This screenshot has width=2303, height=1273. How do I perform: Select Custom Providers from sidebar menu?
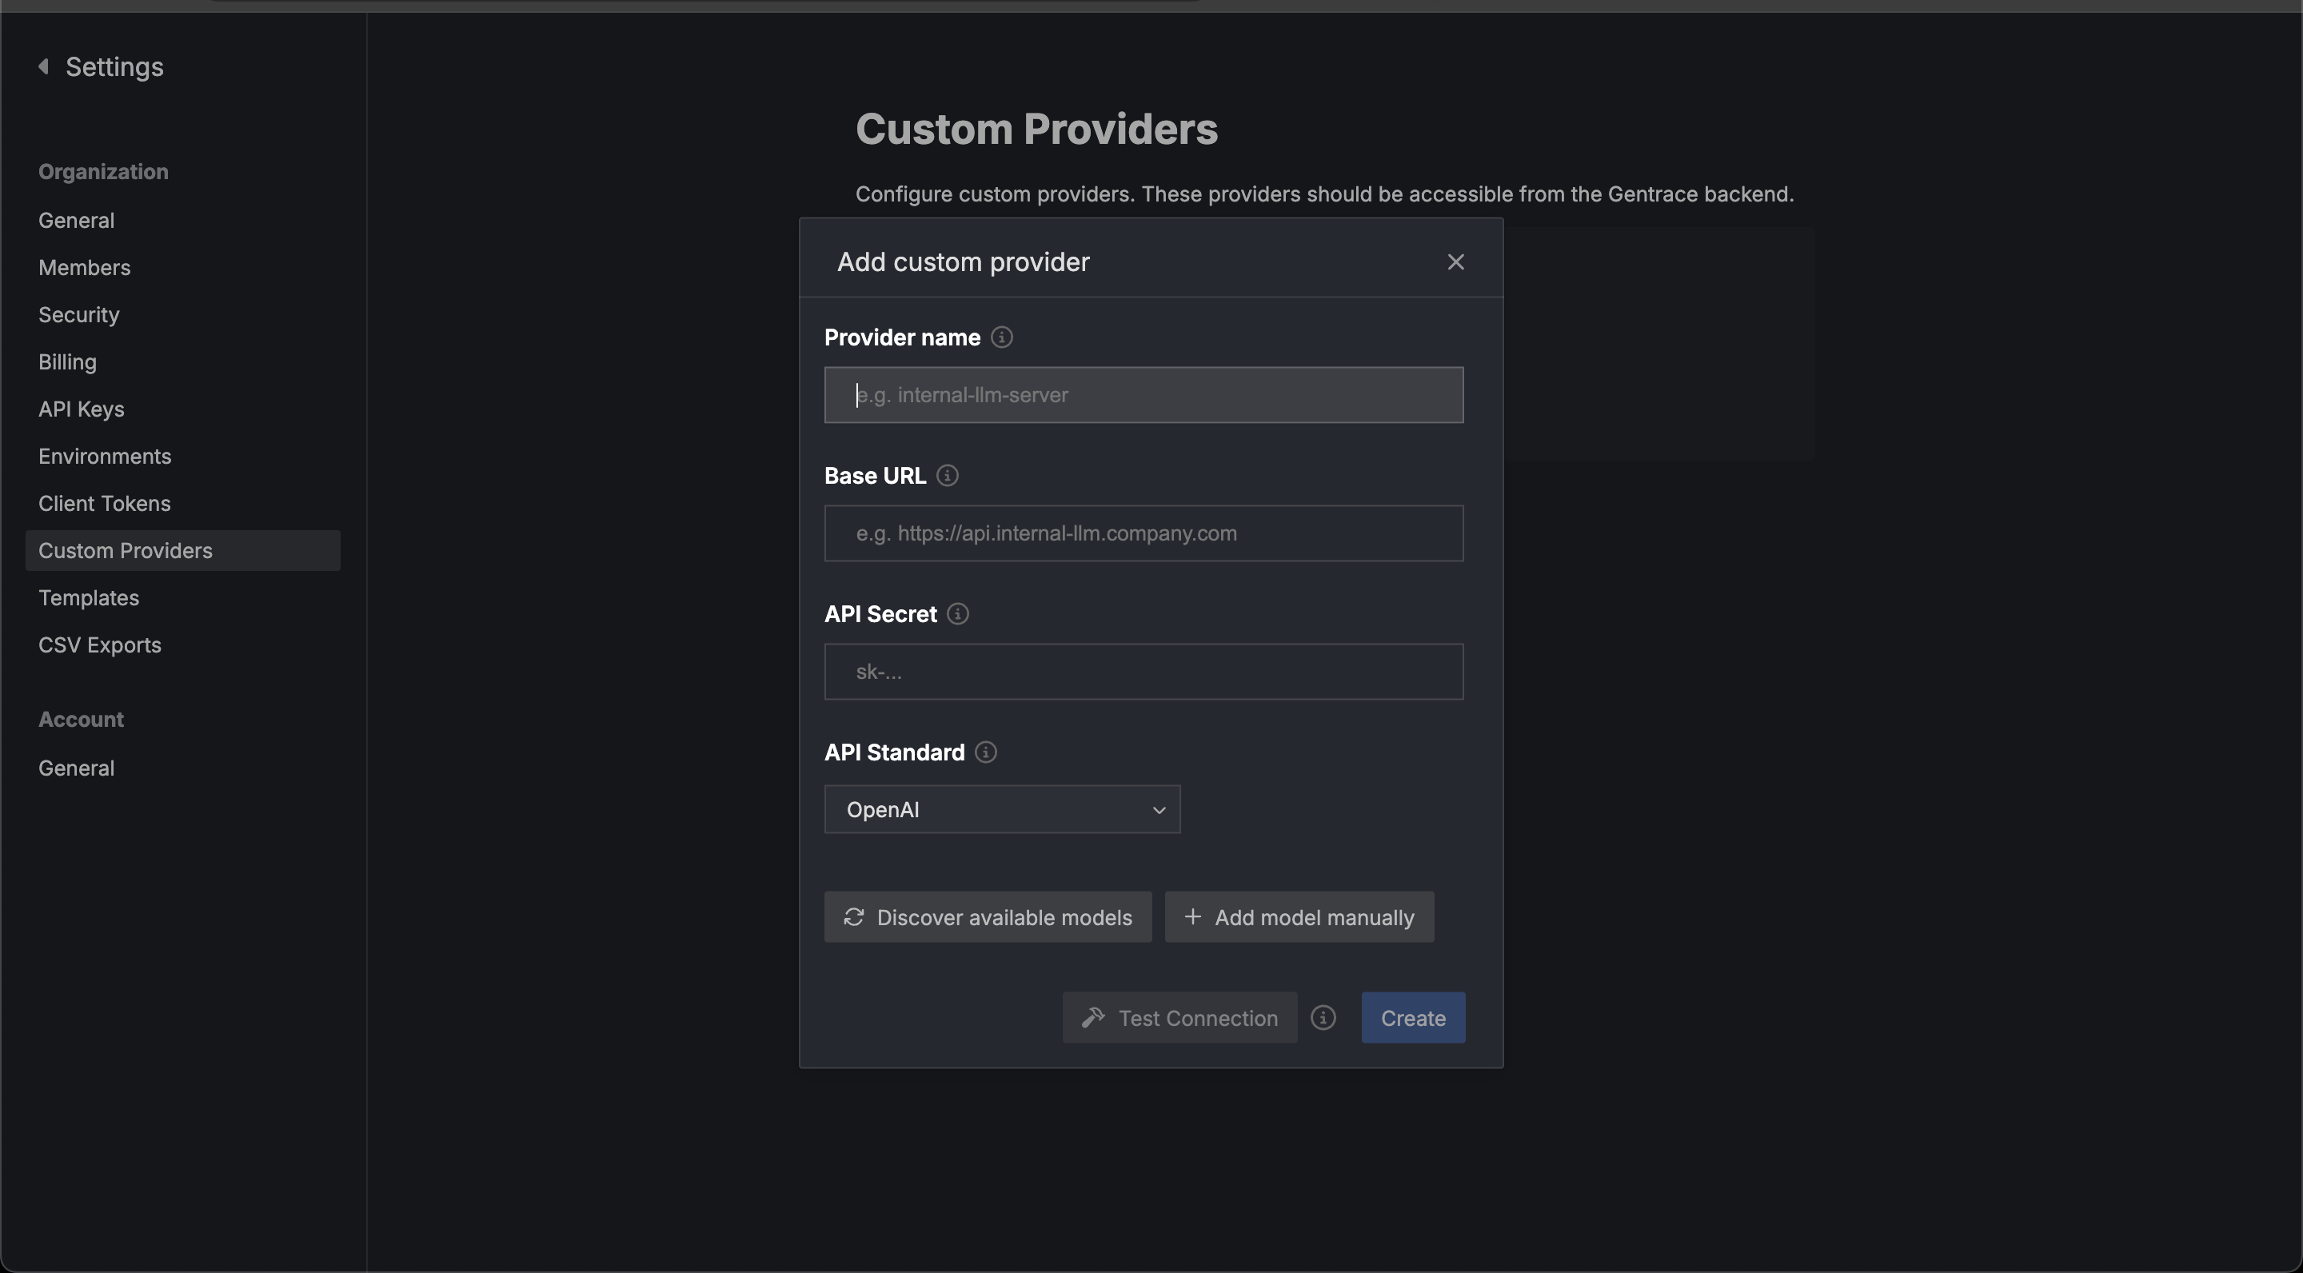(126, 550)
